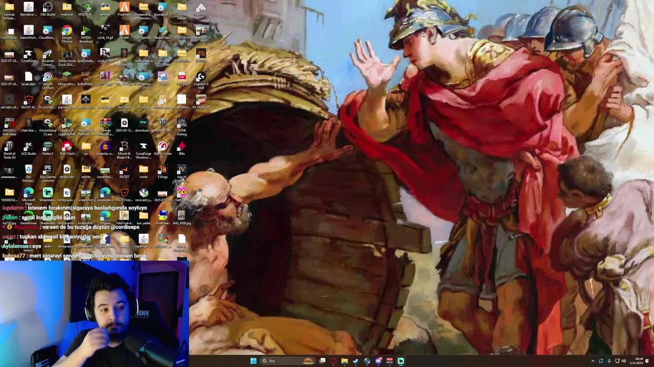Select the PEAK game shortcut
The height and width of the screenshot is (367, 654).
click(x=162, y=79)
